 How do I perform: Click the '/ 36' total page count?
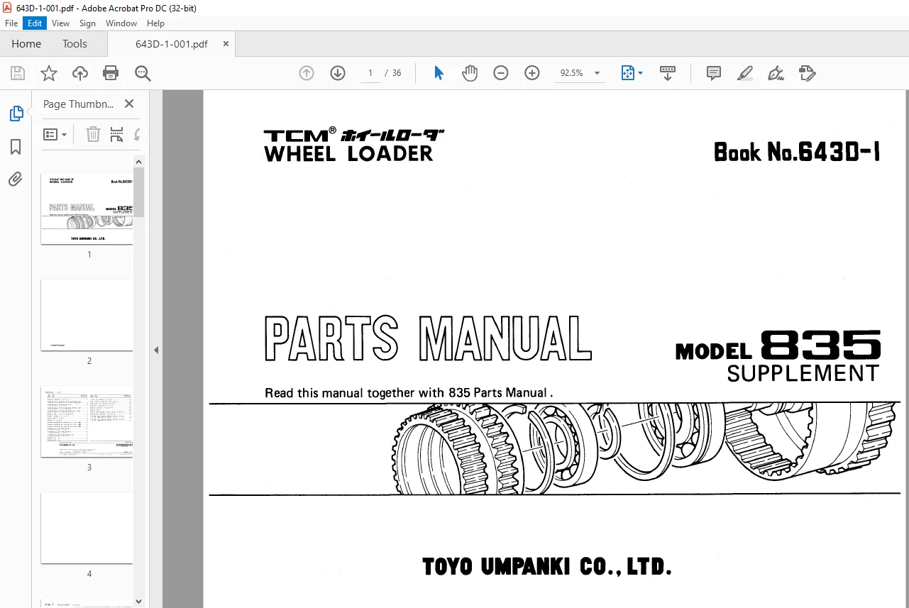[393, 73]
